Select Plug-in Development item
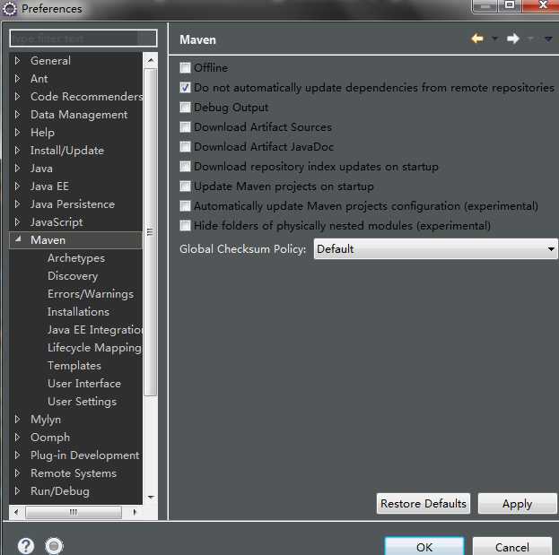This screenshot has height=555, width=559. coord(85,455)
